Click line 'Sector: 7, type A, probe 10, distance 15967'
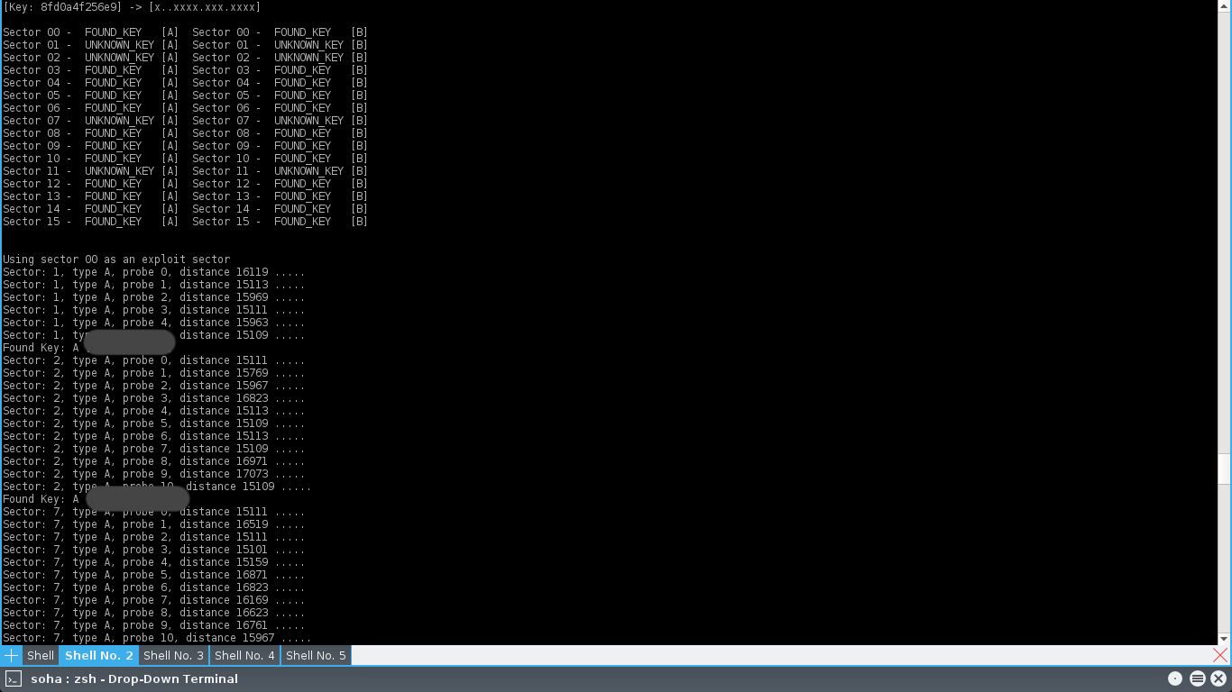Viewport: 1232px width, 692px height. click(x=157, y=638)
